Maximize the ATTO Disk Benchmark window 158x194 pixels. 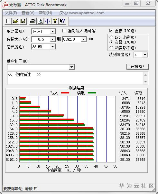point(136,3)
